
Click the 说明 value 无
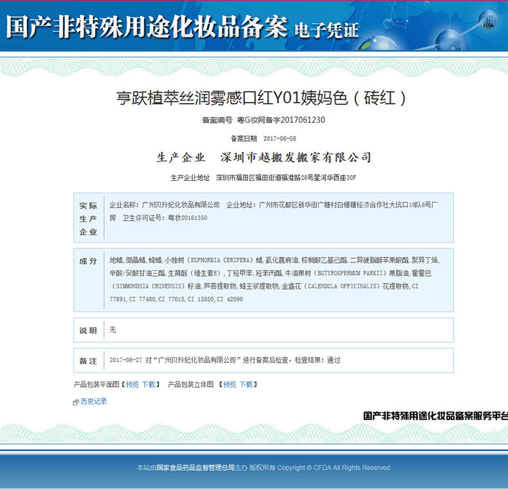point(113,330)
